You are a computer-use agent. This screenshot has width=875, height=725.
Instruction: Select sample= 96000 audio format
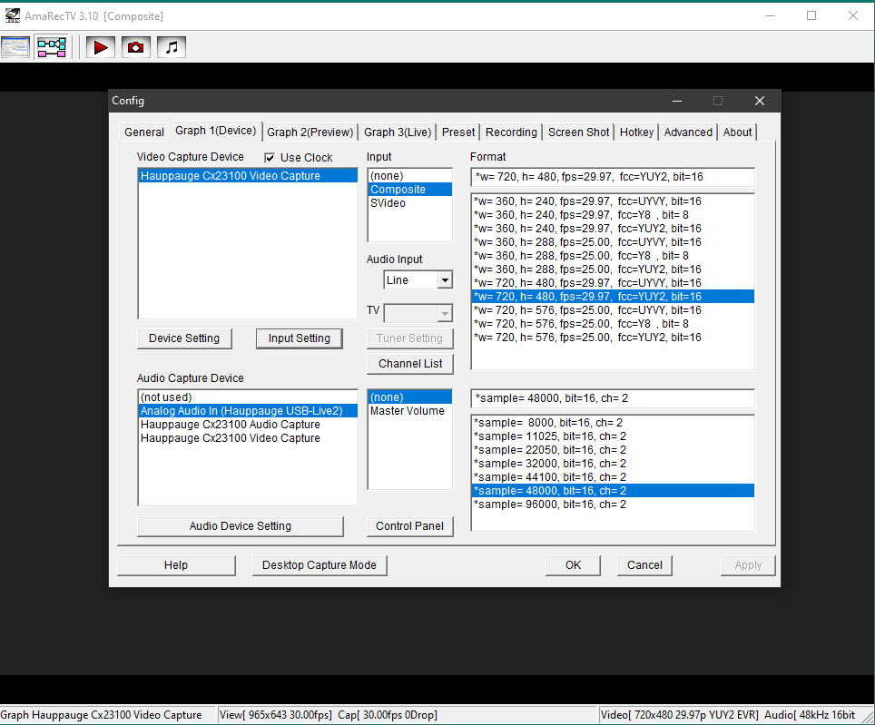613,505
